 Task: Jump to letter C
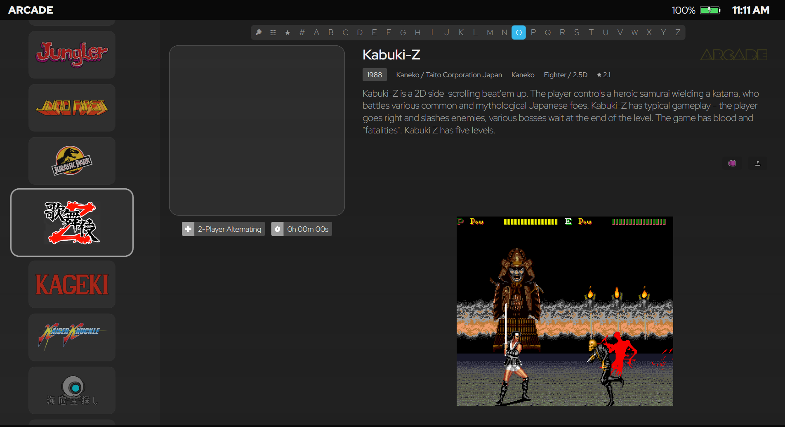click(x=345, y=33)
